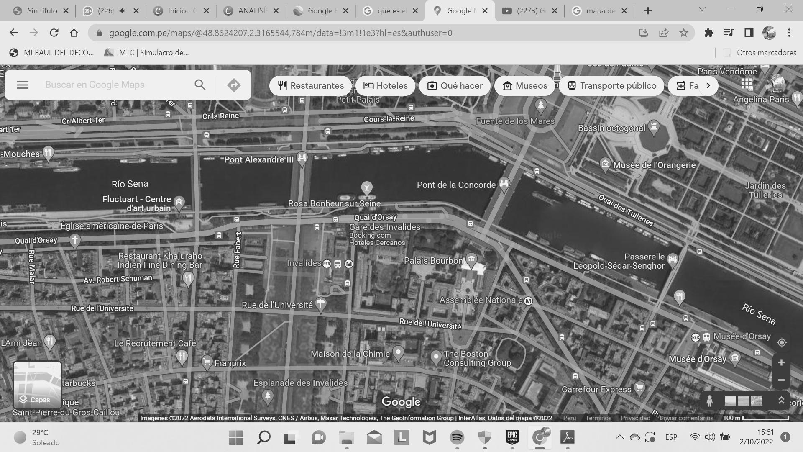Screen dimensions: 803x452
Task: Switch to the Sin título tab
Action: click(42, 11)
